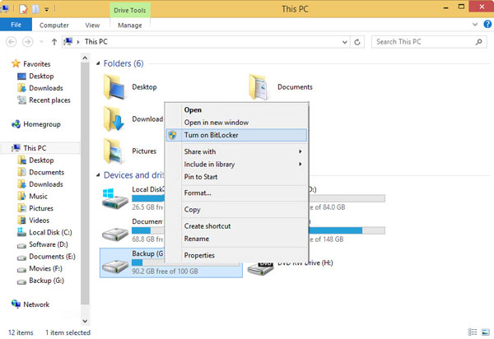The width and height of the screenshot is (494, 339).
Task: Open Help with the question mark icon
Action: coord(487,24)
